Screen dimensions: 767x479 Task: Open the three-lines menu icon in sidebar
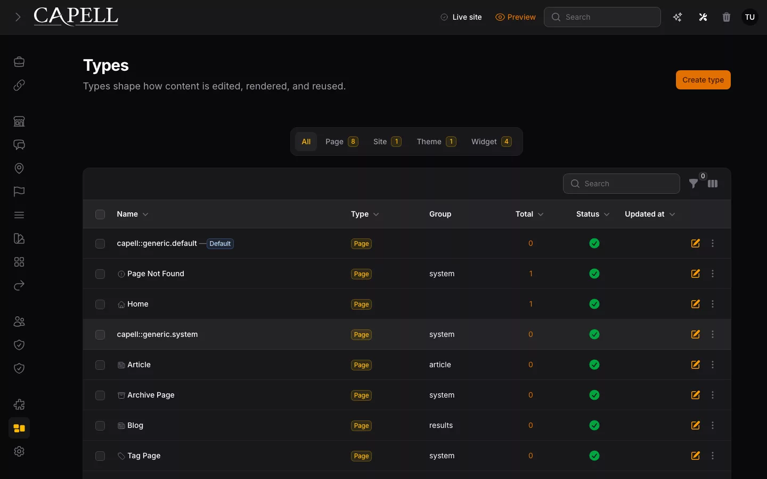pyautogui.click(x=19, y=215)
